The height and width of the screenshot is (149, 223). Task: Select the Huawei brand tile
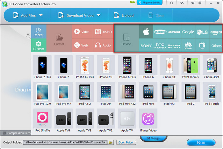(188, 45)
